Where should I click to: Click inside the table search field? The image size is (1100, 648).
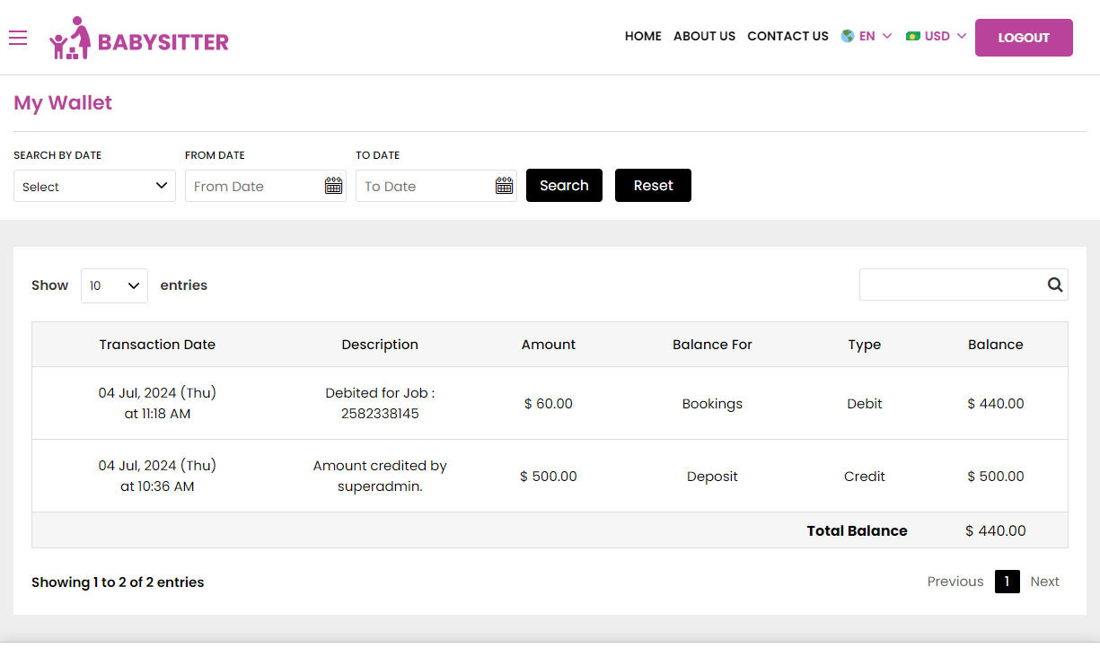coord(952,285)
